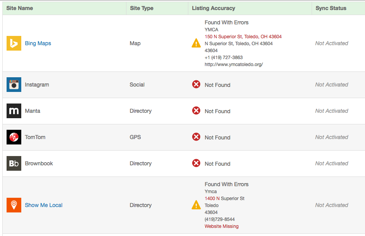
Task: Click Not Activated in TomTom row
Action: (331, 137)
